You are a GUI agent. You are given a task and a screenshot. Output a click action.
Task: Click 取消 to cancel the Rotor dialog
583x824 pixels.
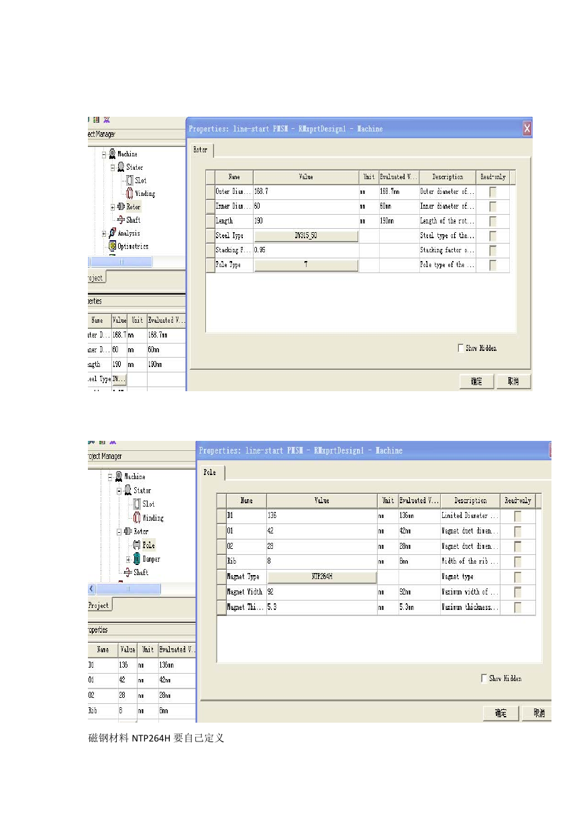coord(513,381)
